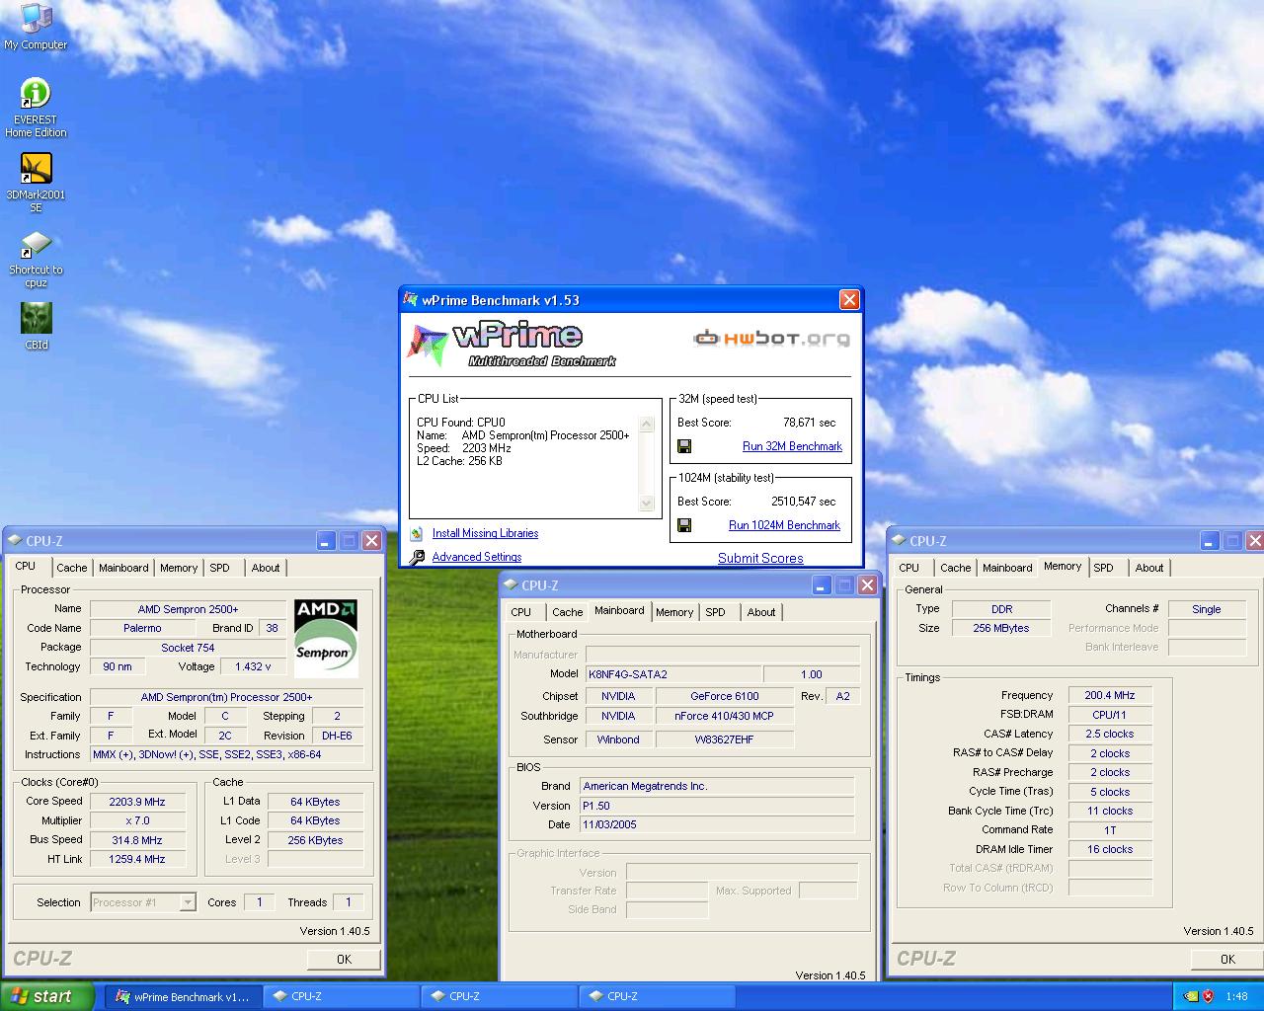
Task: Switch to Cache tab in left CPU-Z
Action: (71, 568)
